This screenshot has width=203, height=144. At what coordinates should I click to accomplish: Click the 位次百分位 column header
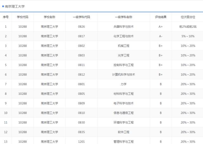tap(188, 17)
